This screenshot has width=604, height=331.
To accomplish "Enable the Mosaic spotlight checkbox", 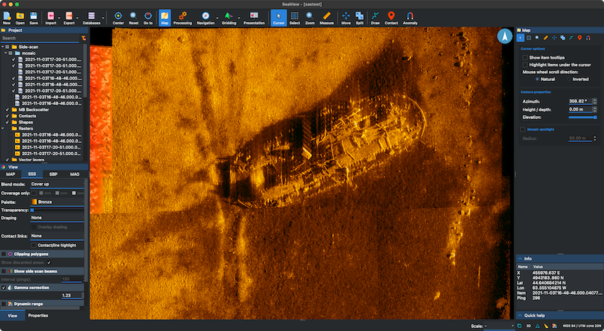I will tap(523, 130).
